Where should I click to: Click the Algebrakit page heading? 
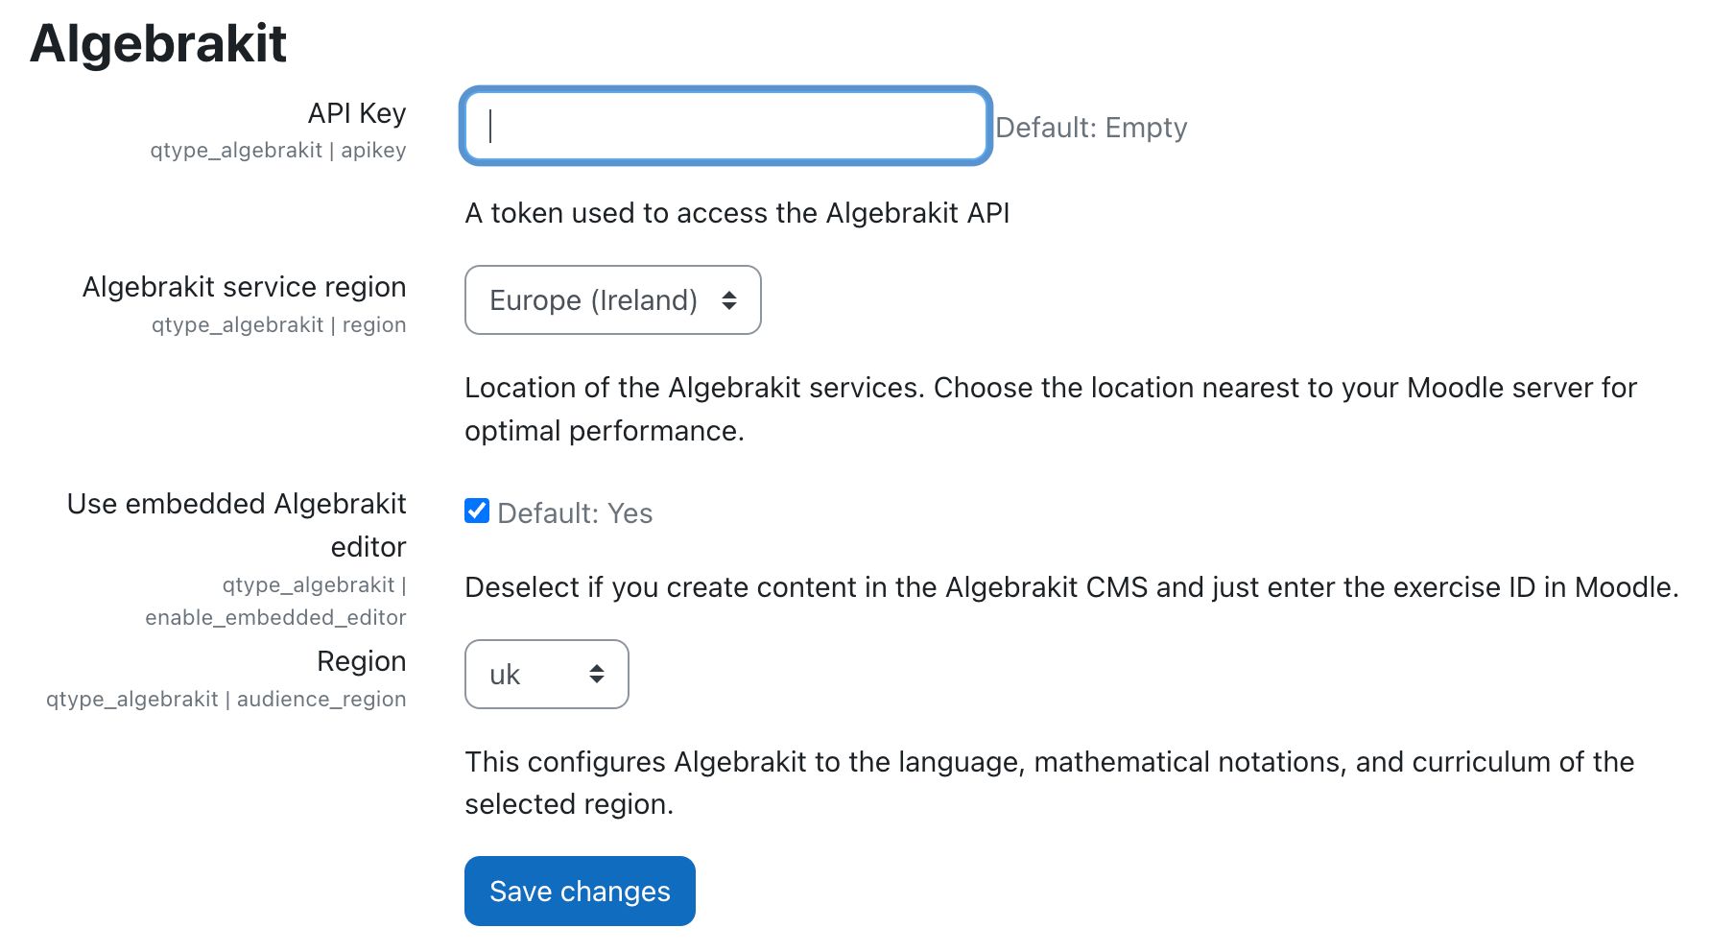click(156, 41)
